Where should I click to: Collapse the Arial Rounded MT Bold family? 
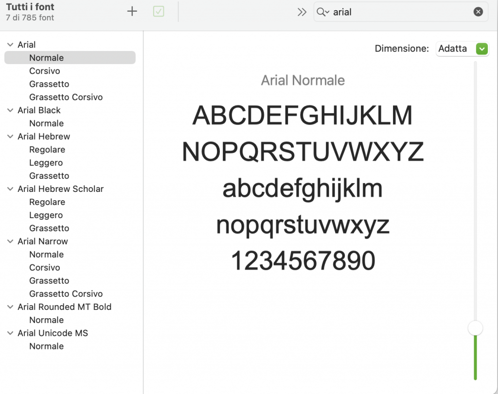click(11, 307)
